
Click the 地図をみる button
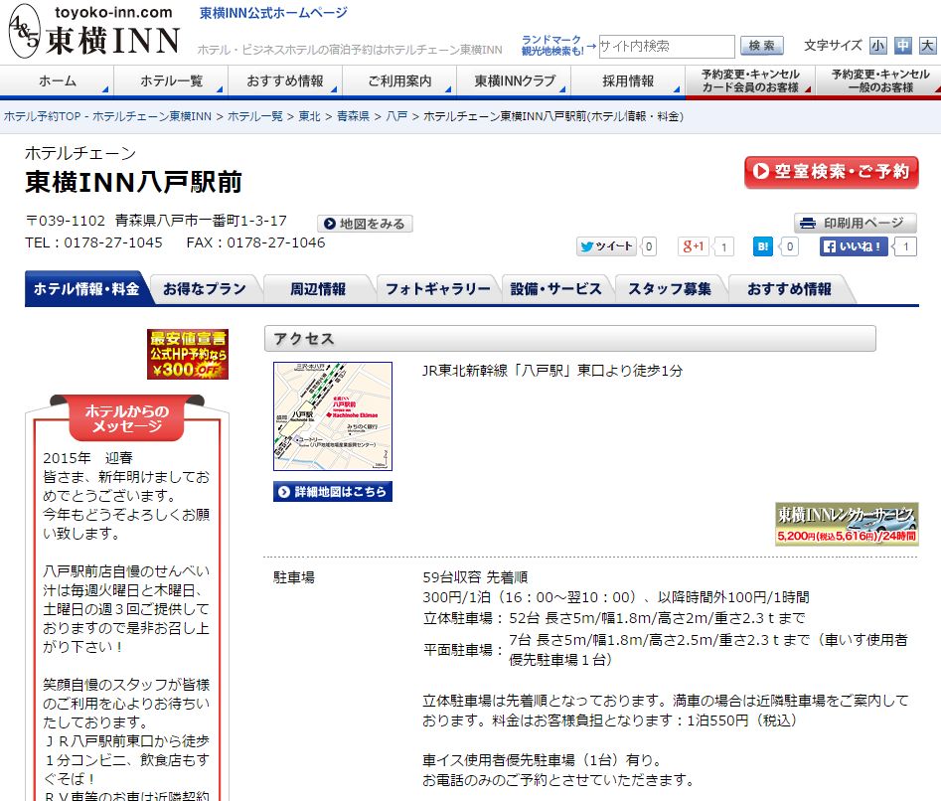pyautogui.click(x=365, y=224)
